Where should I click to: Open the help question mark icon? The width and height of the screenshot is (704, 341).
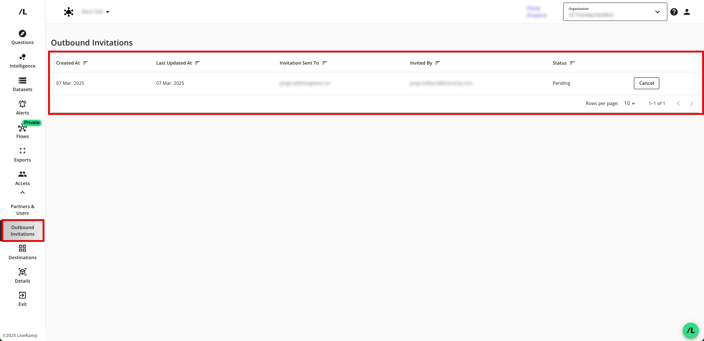674,12
